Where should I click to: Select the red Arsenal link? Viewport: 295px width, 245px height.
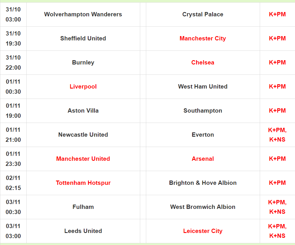pos(203,159)
